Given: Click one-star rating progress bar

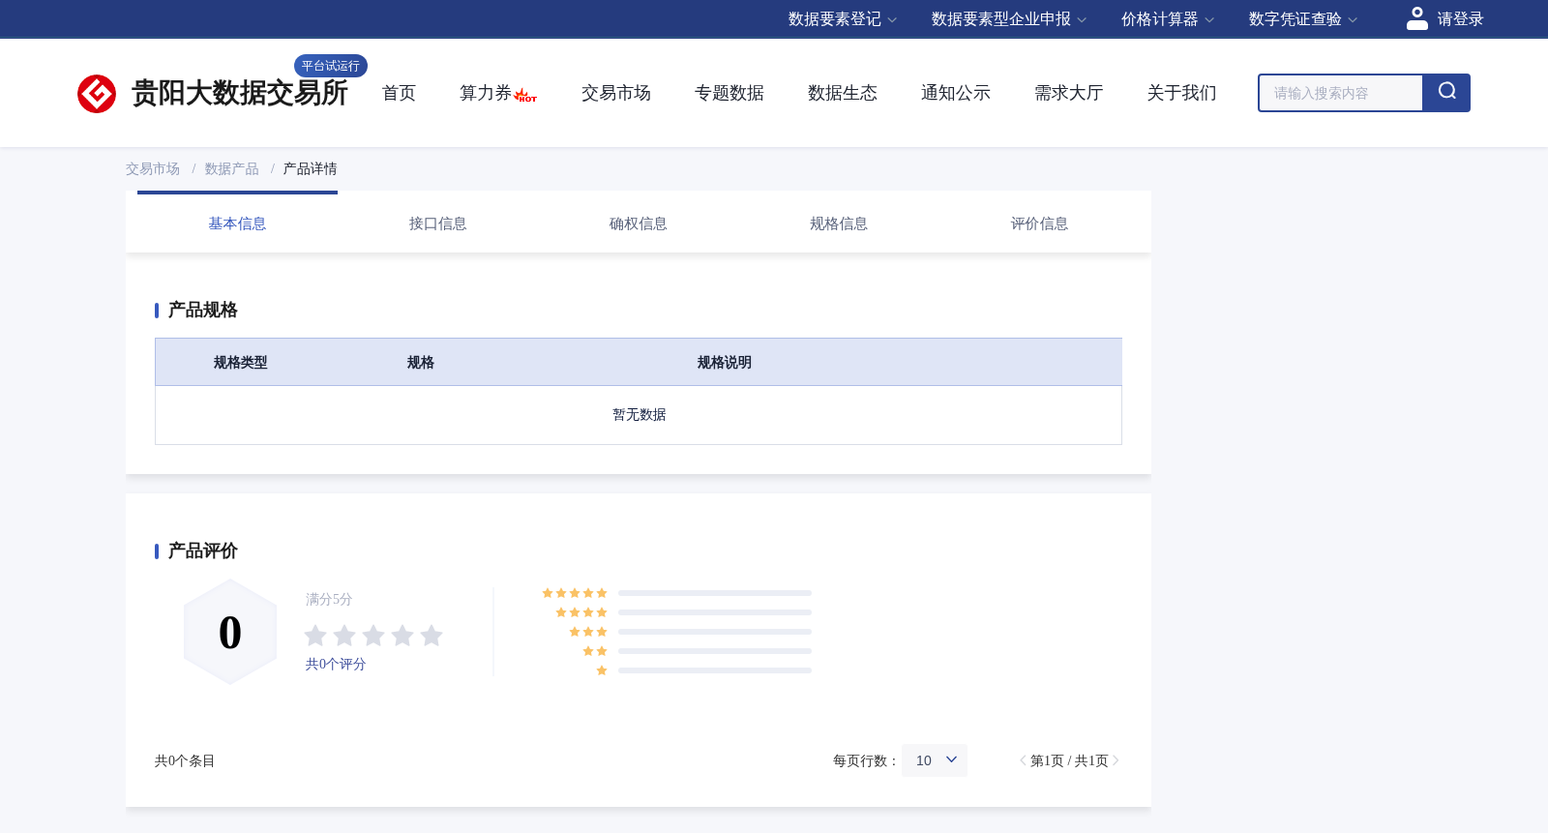Looking at the screenshot, I should [x=715, y=670].
